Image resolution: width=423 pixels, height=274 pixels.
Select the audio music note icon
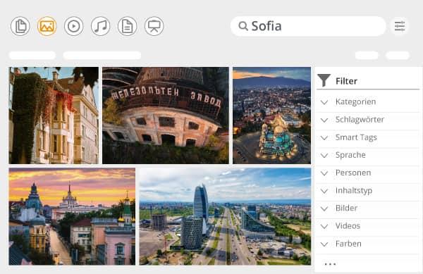(100, 26)
